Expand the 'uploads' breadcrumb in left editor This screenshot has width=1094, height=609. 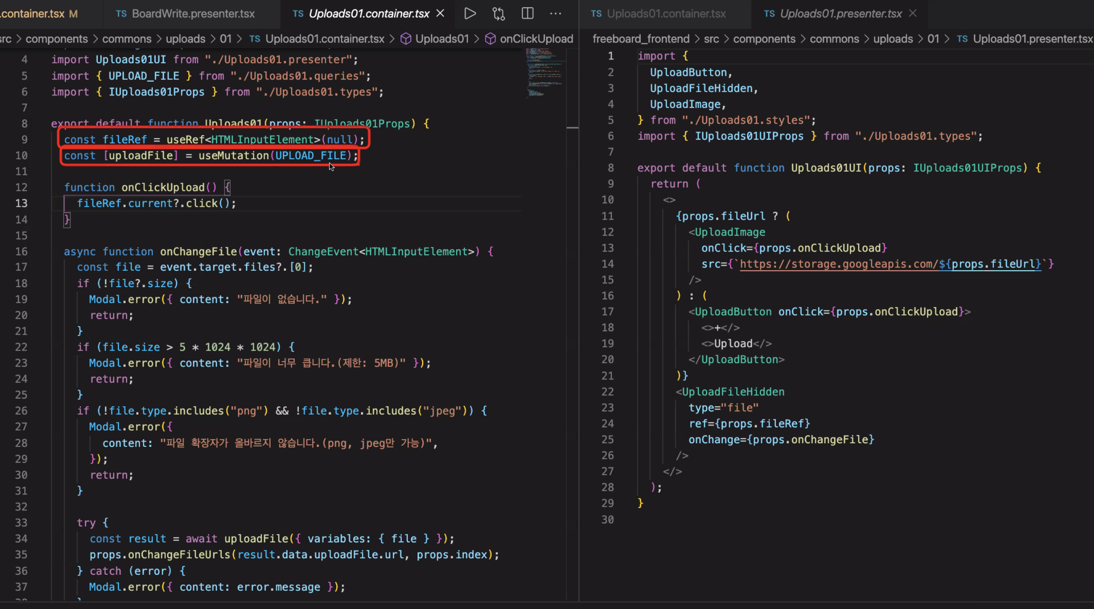coord(186,39)
